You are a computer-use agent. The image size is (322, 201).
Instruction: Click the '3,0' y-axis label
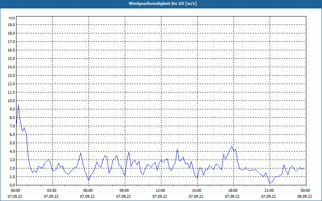tap(12, 160)
